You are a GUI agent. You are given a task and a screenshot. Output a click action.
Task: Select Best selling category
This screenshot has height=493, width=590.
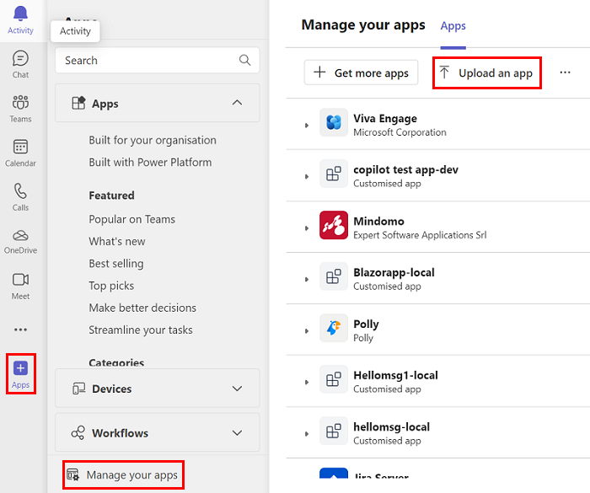pyautogui.click(x=116, y=264)
